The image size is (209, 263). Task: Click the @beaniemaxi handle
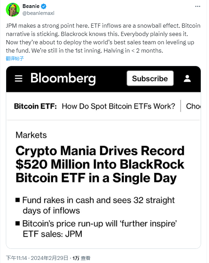pos(38,13)
